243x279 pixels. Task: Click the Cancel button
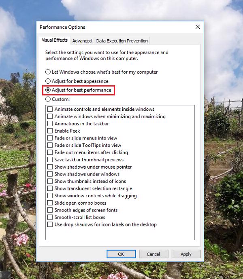tap(153, 254)
